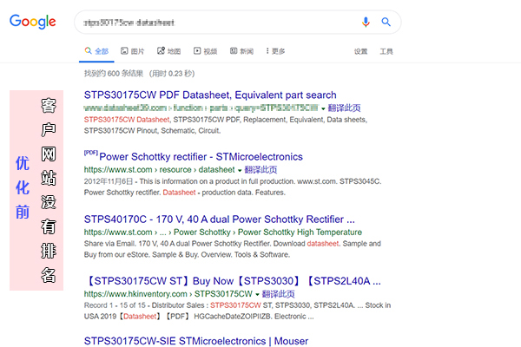The width and height of the screenshot is (521, 347).
Task: Expand dropdown arrow beside hkinventory.com URL
Action: pyautogui.click(x=257, y=295)
